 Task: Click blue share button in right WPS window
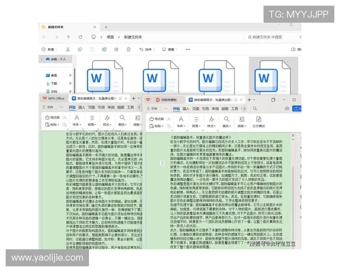pos(297,108)
